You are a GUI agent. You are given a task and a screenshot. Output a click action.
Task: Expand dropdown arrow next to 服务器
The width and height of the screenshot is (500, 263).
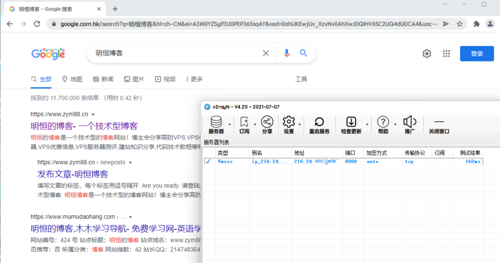(x=229, y=124)
